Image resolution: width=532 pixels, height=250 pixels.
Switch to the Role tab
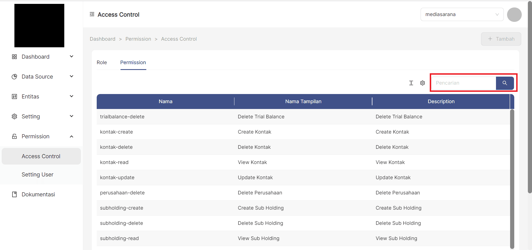(x=102, y=62)
